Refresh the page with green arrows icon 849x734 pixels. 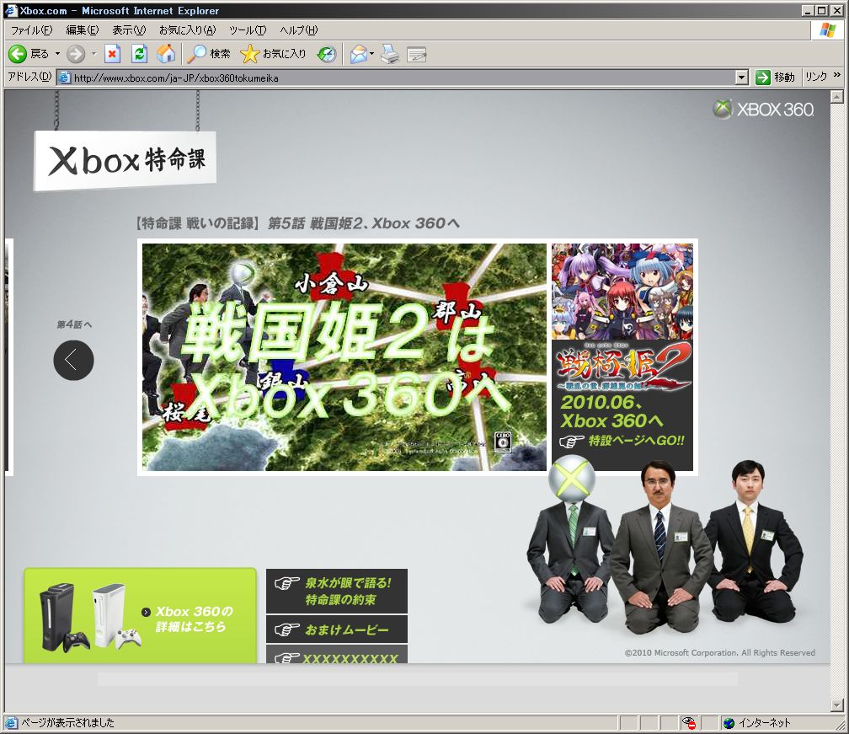(139, 54)
